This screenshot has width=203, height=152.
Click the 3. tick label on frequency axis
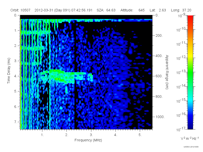91,135
